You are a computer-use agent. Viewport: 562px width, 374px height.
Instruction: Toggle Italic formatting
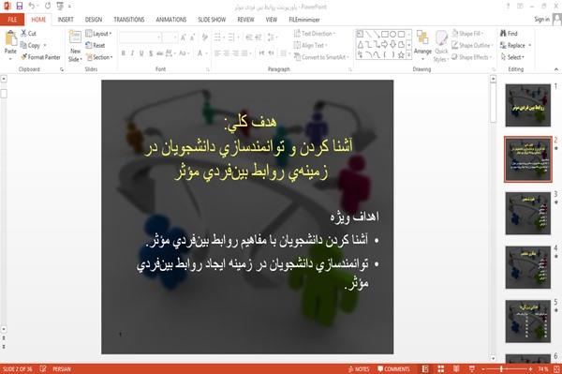click(x=132, y=53)
